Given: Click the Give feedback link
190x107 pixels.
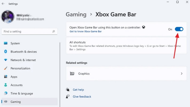Looking at the screenshot, I should pos(82,97).
